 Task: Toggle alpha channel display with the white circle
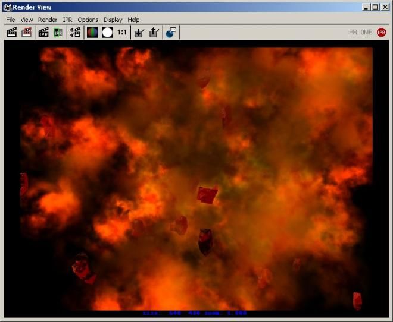click(107, 33)
